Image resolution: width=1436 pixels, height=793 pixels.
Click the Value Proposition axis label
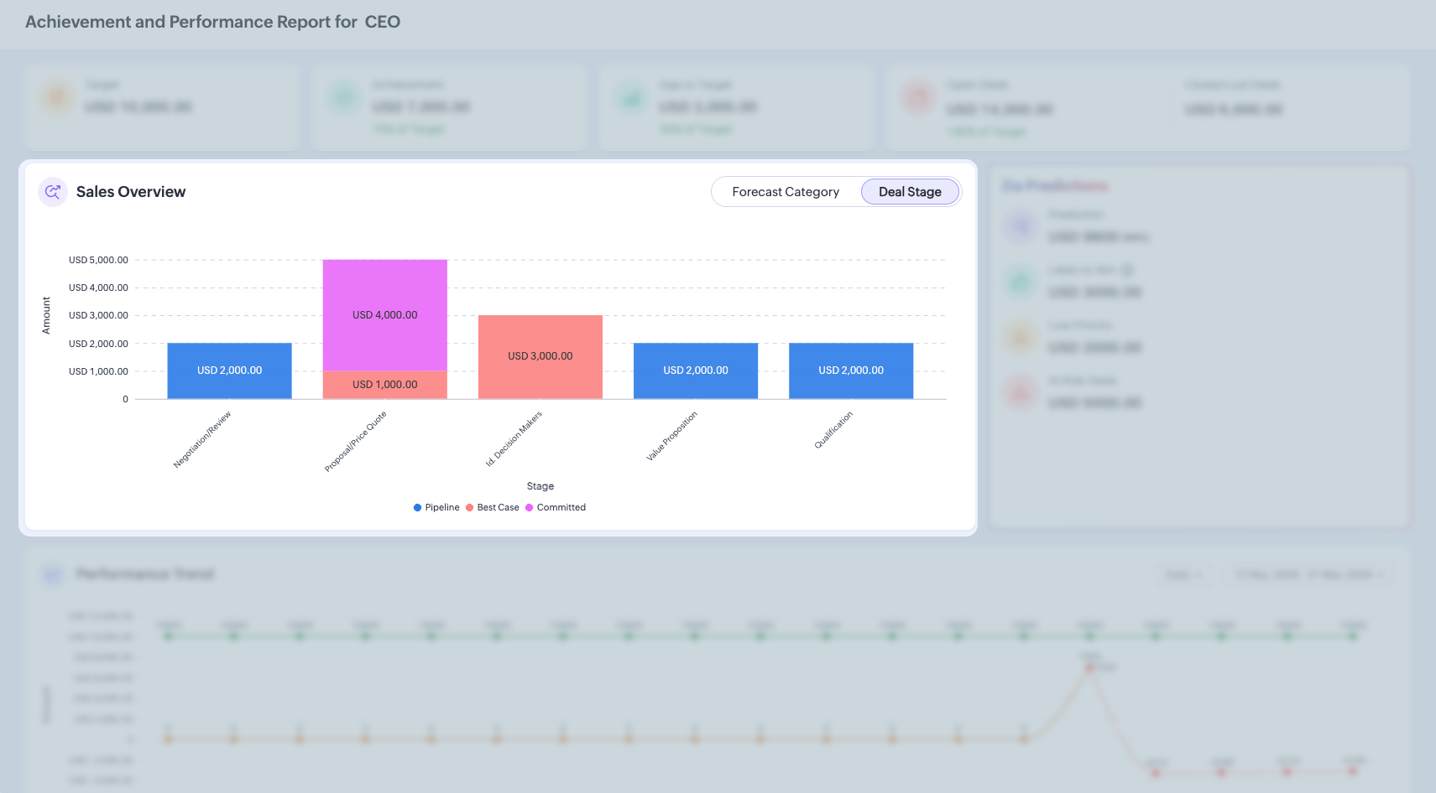(671, 436)
